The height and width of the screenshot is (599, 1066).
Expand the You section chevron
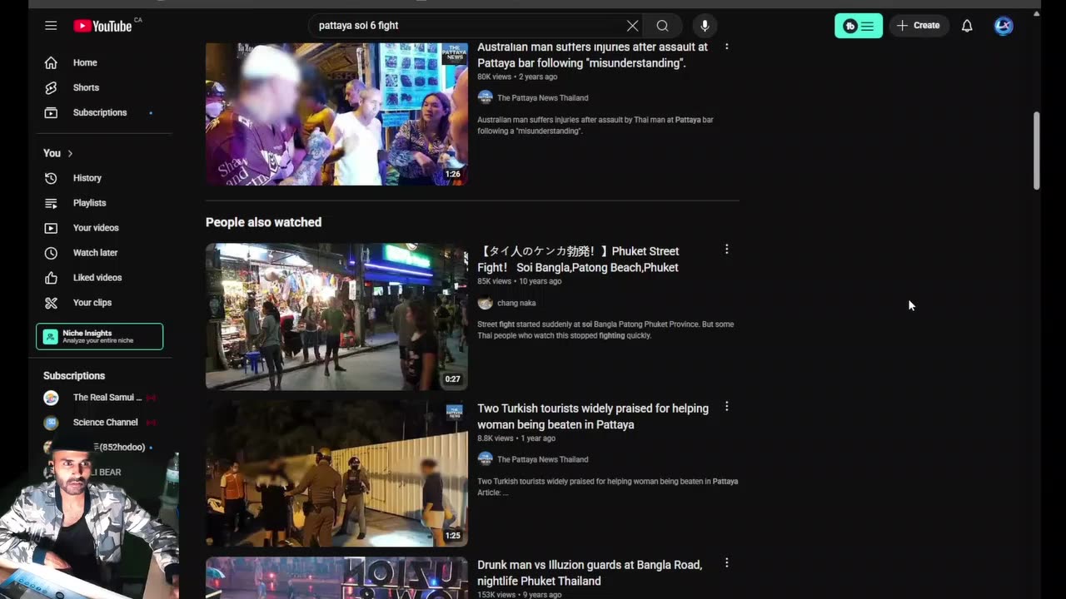click(x=70, y=153)
